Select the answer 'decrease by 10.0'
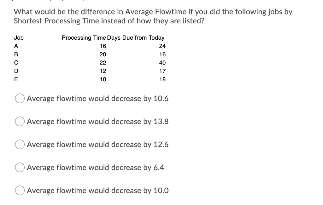323x205 pixels. 97,190
